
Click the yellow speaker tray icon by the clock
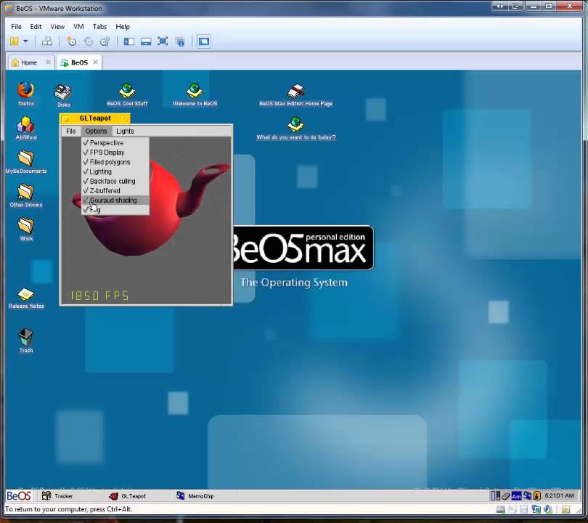tap(537, 496)
